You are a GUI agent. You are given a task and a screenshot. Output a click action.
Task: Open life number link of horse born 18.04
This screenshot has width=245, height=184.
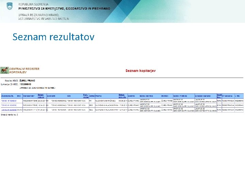[x=9, y=105]
